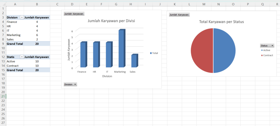Select the blue Active pie slice

point(225,51)
